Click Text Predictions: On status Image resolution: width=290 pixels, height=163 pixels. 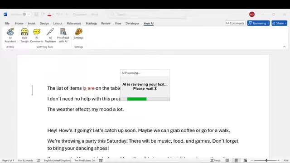point(85,160)
